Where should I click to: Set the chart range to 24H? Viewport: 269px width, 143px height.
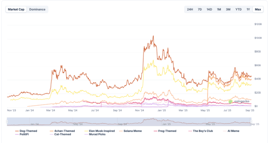(x=190, y=9)
